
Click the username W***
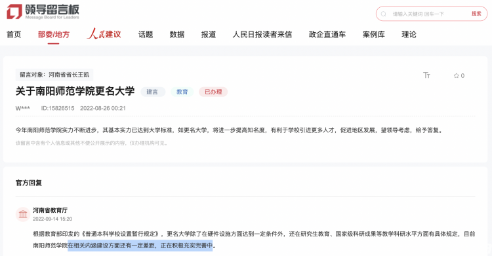pyautogui.click(x=22, y=109)
